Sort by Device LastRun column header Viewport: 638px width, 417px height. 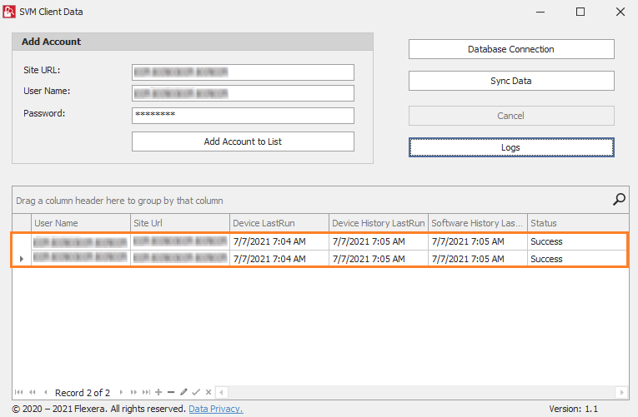click(279, 223)
